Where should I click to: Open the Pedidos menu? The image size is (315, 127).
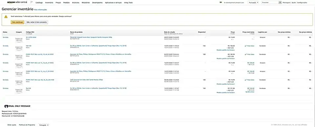click(66, 3)
